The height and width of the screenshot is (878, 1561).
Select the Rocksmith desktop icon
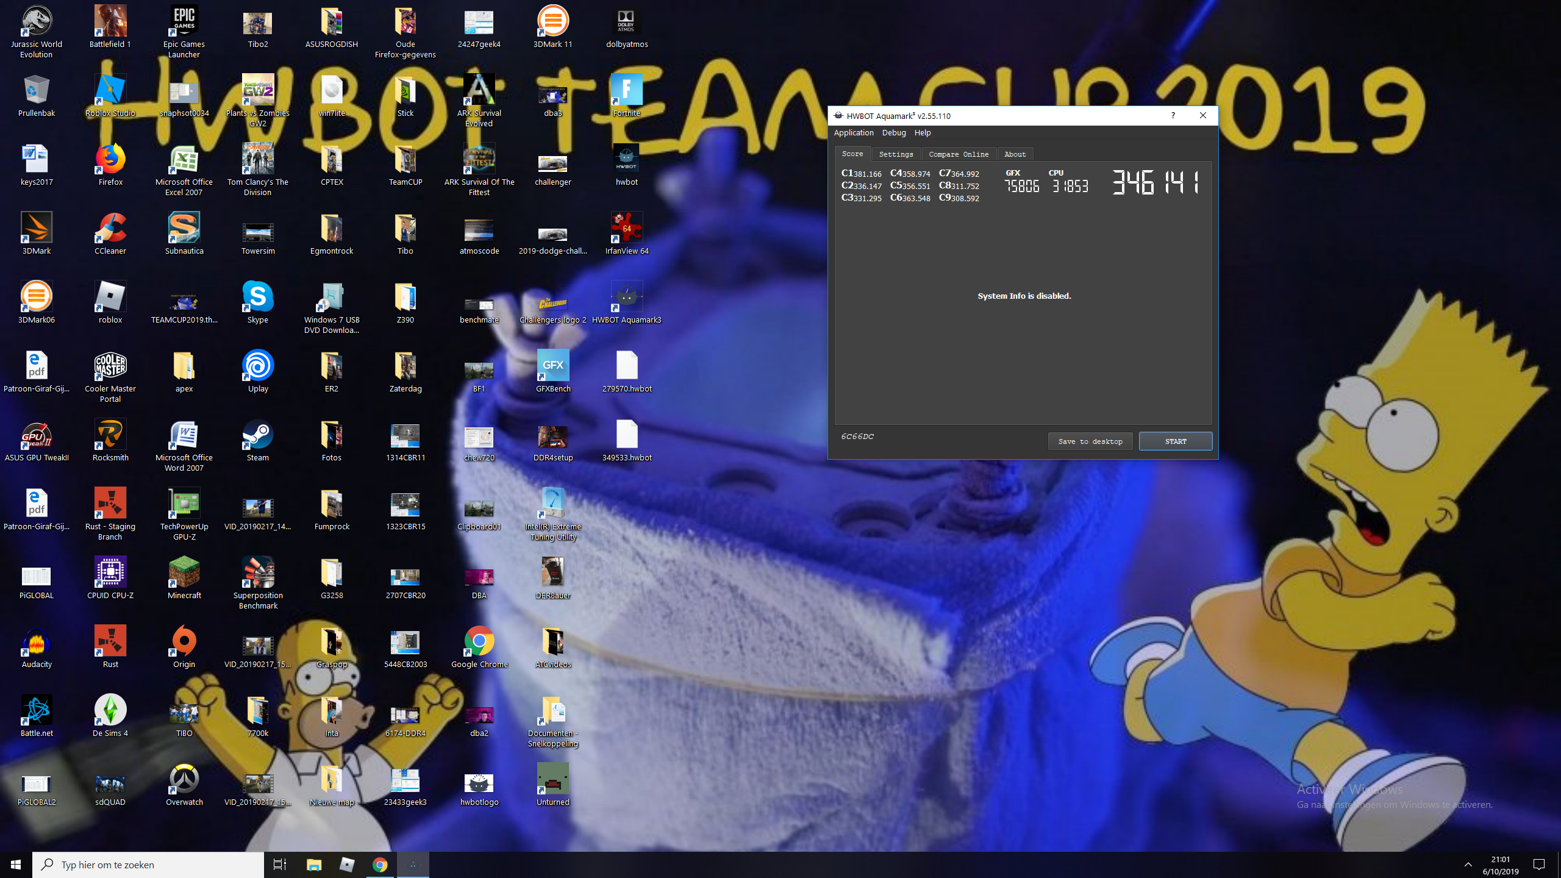110,441
